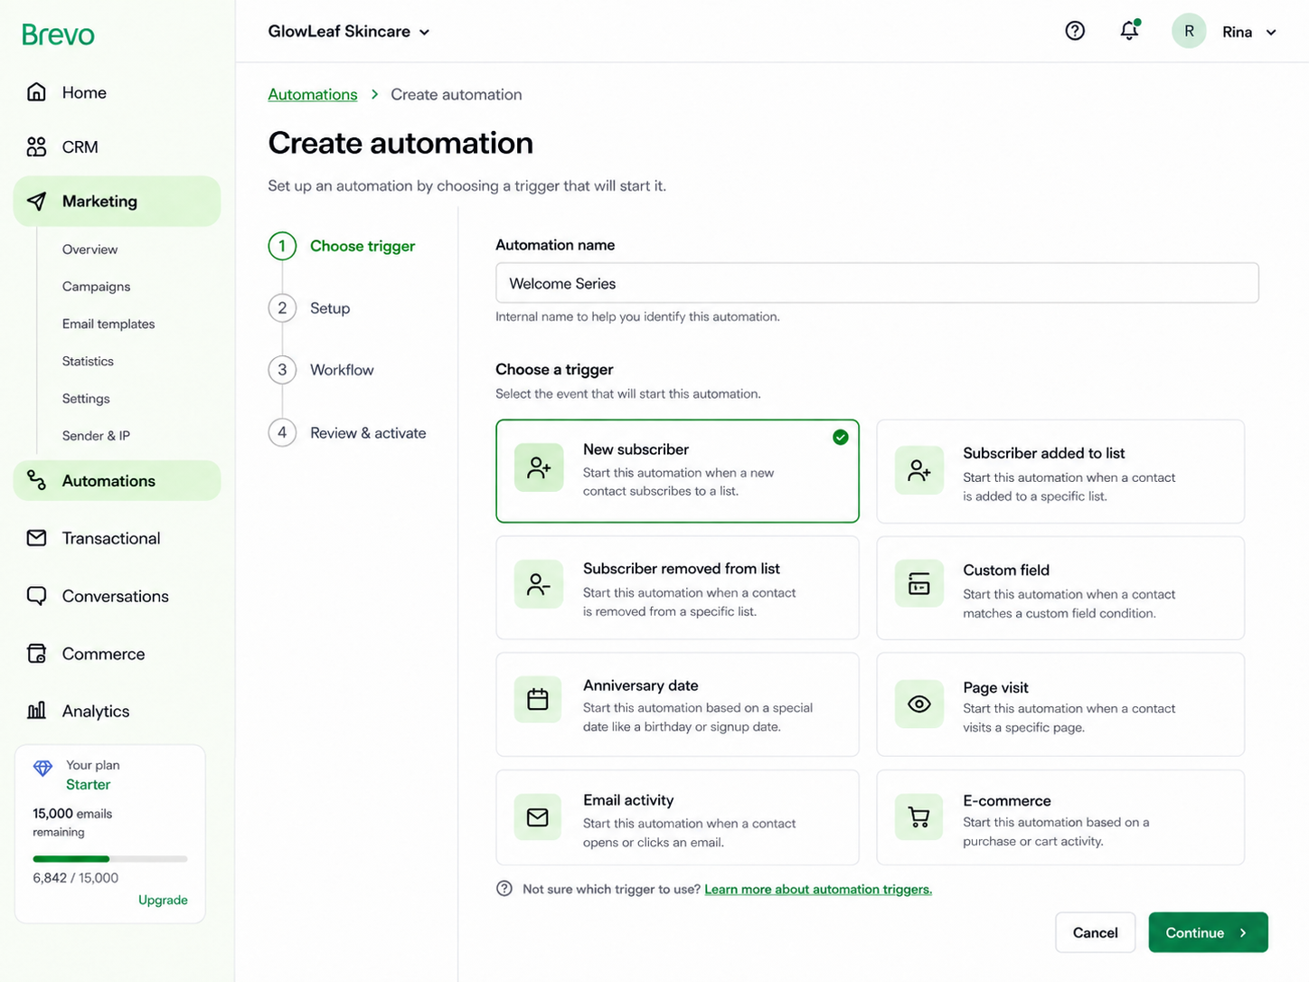The width and height of the screenshot is (1309, 982).
Task: Open Settings under Marketing
Action: point(86,399)
